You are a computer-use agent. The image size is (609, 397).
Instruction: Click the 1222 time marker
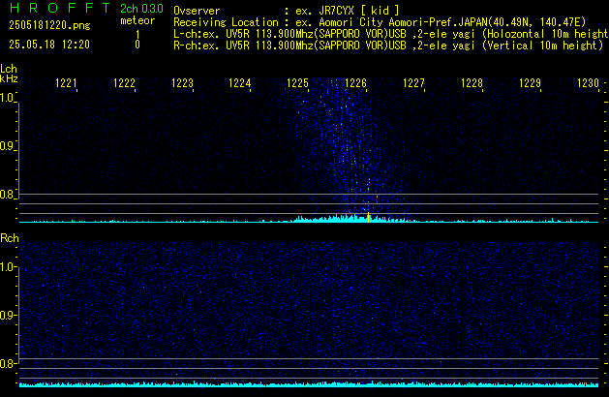(124, 83)
